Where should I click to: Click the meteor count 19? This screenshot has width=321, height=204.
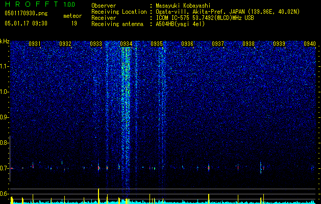pyautogui.click(x=74, y=23)
